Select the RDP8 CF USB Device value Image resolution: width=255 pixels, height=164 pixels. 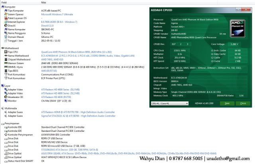[52, 138]
